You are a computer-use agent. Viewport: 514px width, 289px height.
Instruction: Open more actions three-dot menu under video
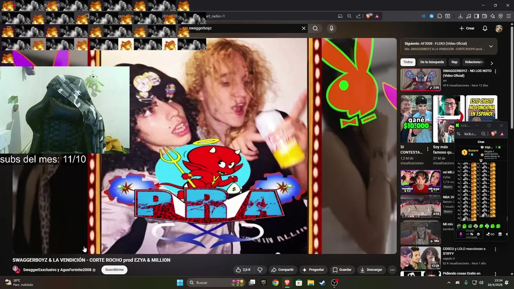[x=392, y=270]
